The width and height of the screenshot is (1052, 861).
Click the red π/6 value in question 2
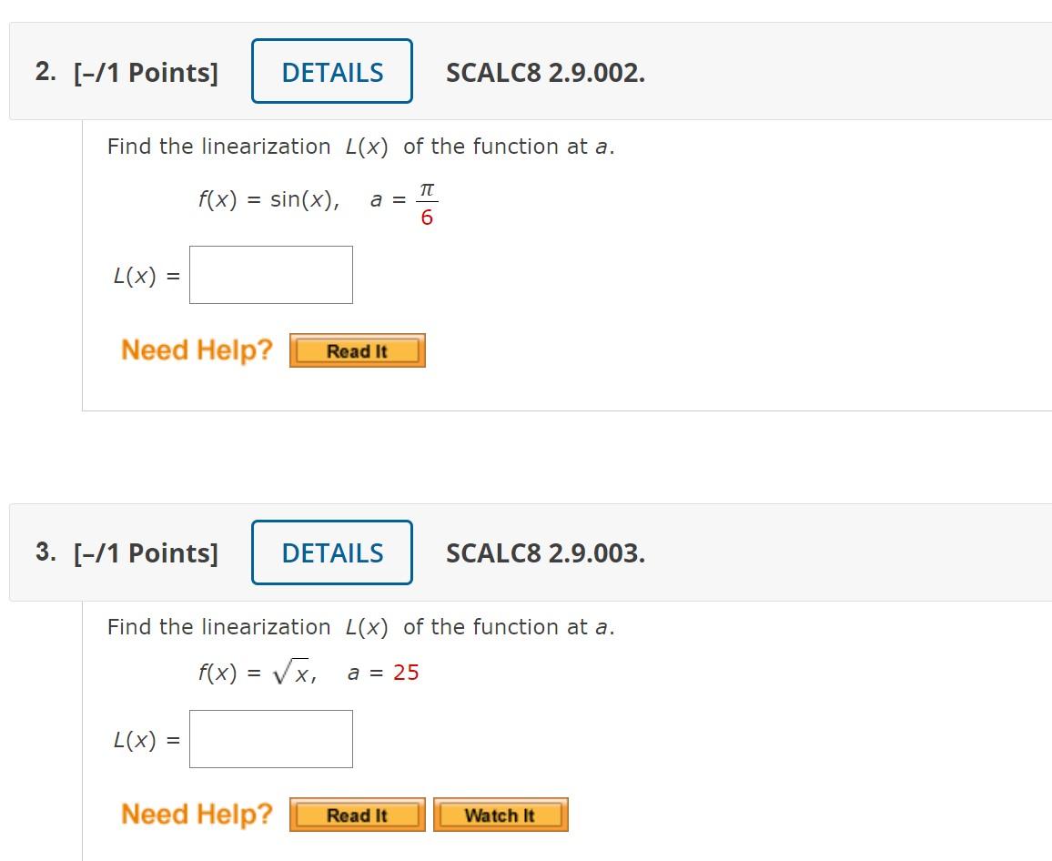point(424,202)
